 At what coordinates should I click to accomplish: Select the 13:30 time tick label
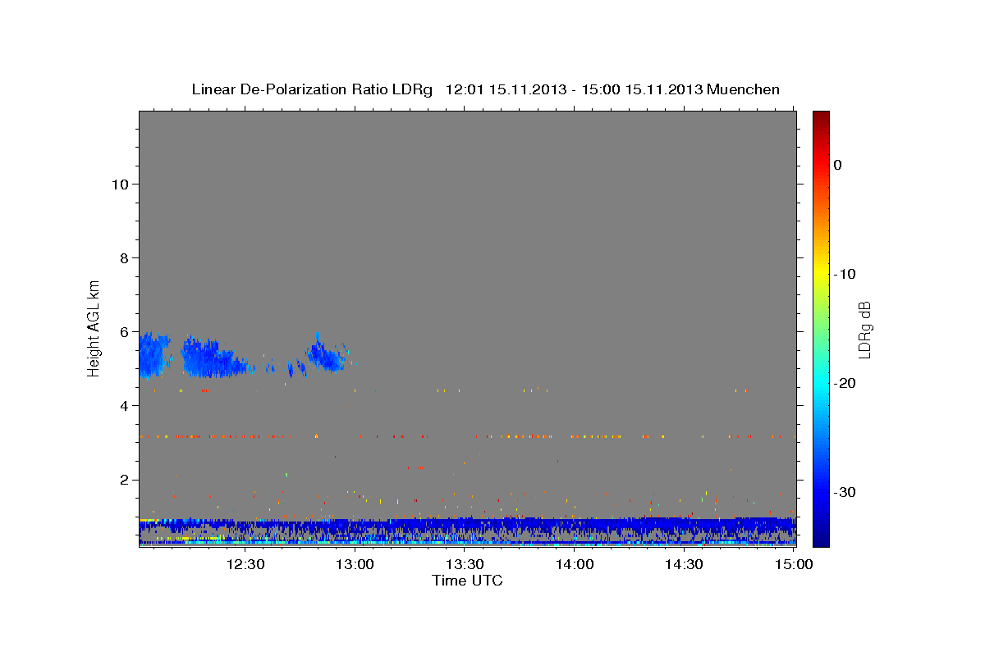coord(465,564)
